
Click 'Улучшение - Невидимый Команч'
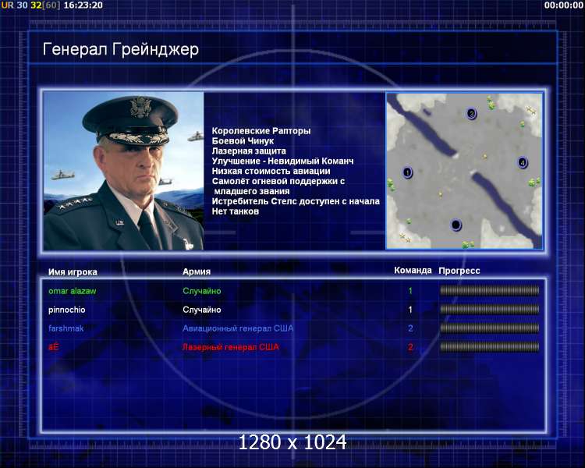283,161
